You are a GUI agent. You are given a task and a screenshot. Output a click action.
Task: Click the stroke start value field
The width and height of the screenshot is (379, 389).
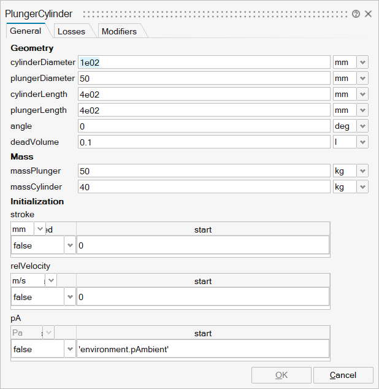pyautogui.click(x=202, y=245)
